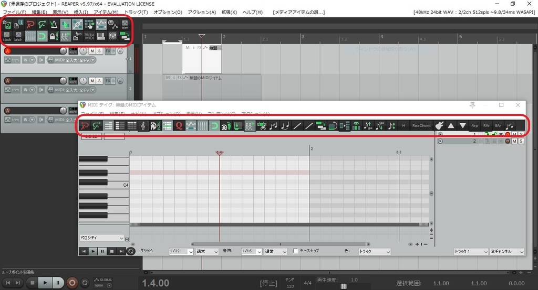Image resolution: width=538 pixels, height=290 pixels.
Task: Select piano roll view icon in MIDI editor
Action: (108, 126)
